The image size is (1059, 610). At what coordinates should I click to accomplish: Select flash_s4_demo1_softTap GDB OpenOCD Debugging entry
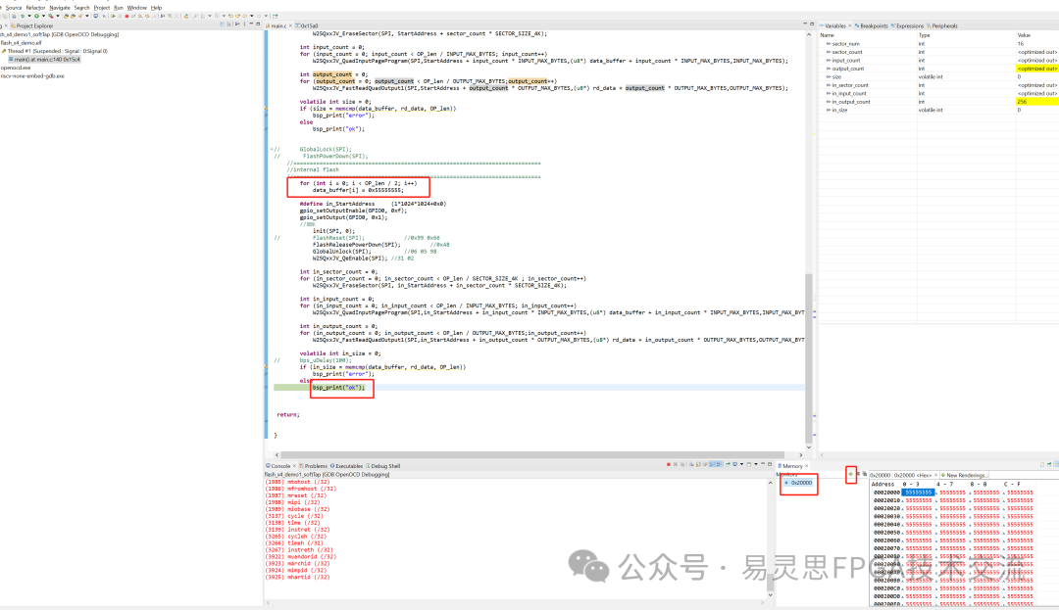click(60, 34)
